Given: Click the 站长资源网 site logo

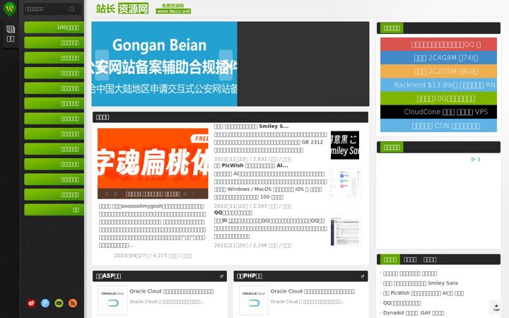Looking at the screenshot, I should (122, 8).
